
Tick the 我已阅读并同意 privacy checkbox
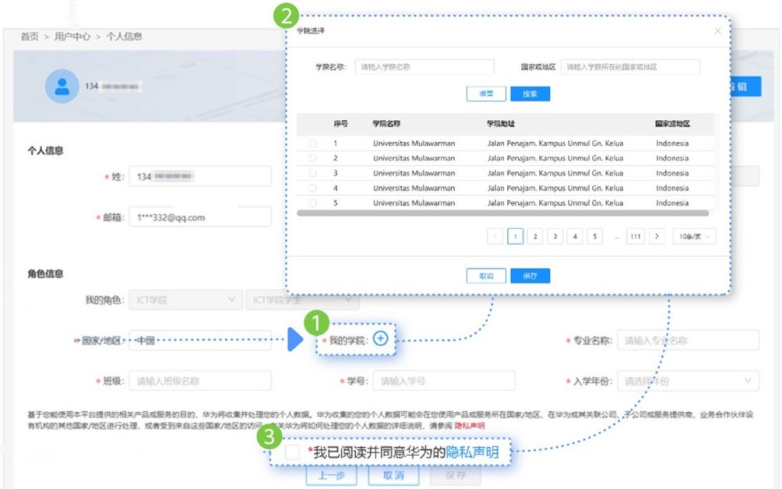(x=292, y=452)
